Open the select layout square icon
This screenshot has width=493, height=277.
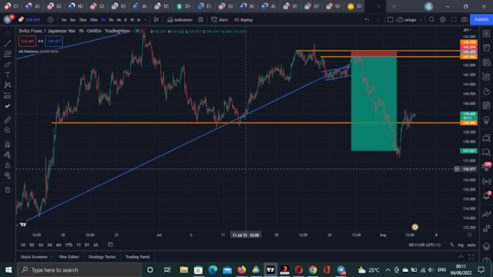point(390,20)
